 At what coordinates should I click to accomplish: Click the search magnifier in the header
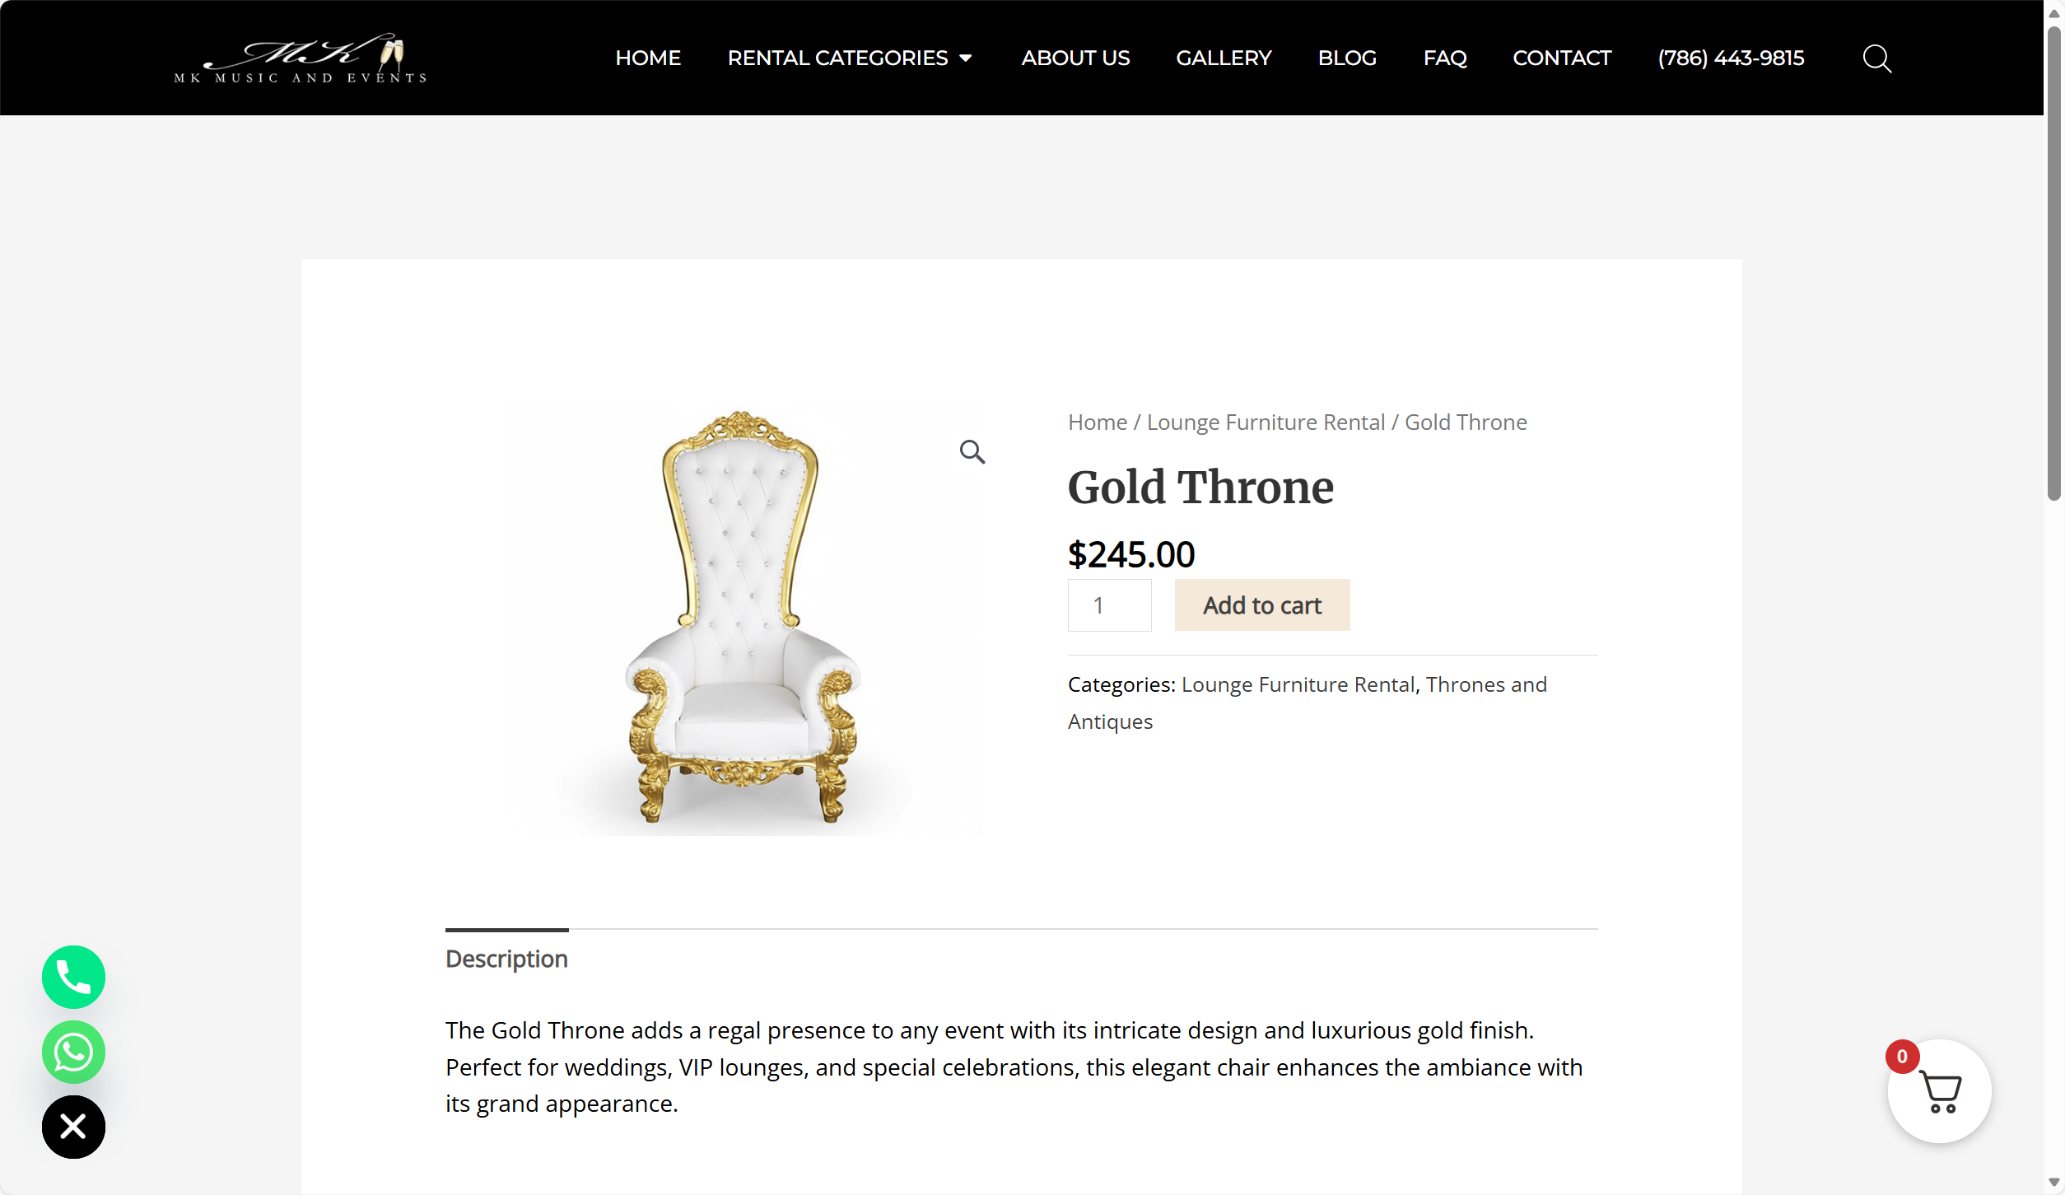pyautogui.click(x=1876, y=58)
